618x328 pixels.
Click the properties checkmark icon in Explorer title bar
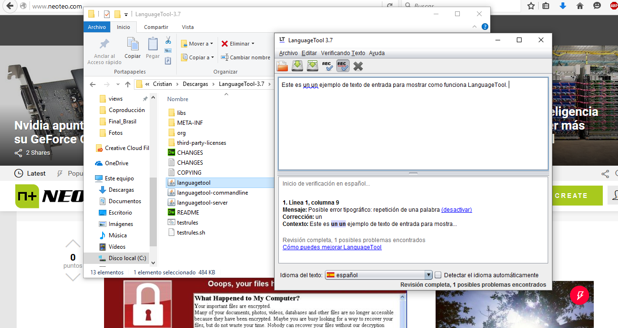click(107, 14)
